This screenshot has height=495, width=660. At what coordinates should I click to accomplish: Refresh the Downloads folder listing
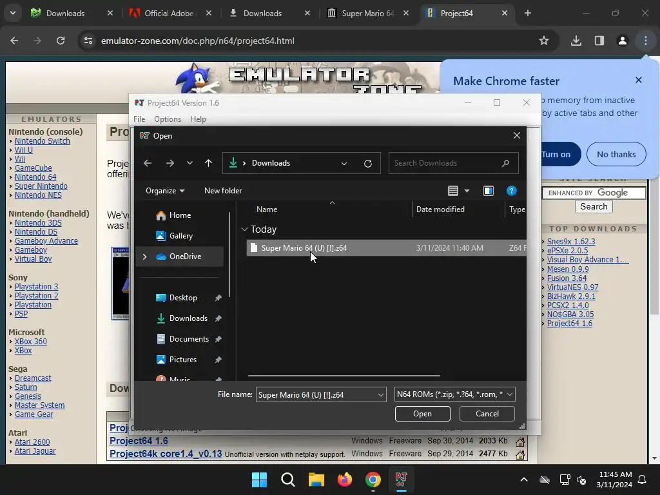[x=368, y=163]
